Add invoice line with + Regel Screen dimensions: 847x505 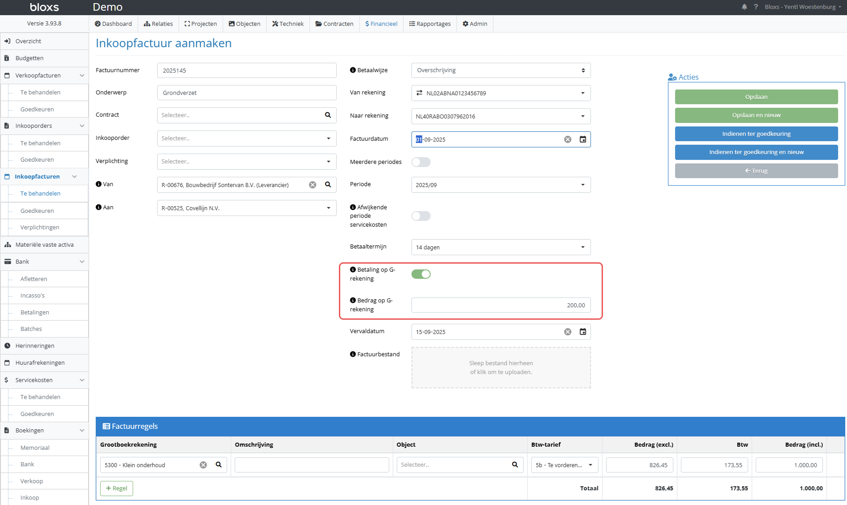pyautogui.click(x=117, y=488)
